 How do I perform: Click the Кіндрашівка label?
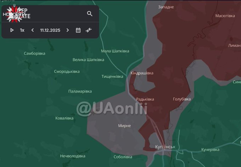pos(142,73)
